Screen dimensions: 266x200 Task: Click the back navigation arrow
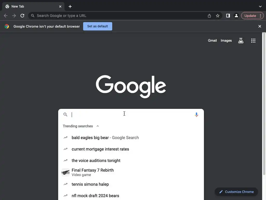pos(6,16)
